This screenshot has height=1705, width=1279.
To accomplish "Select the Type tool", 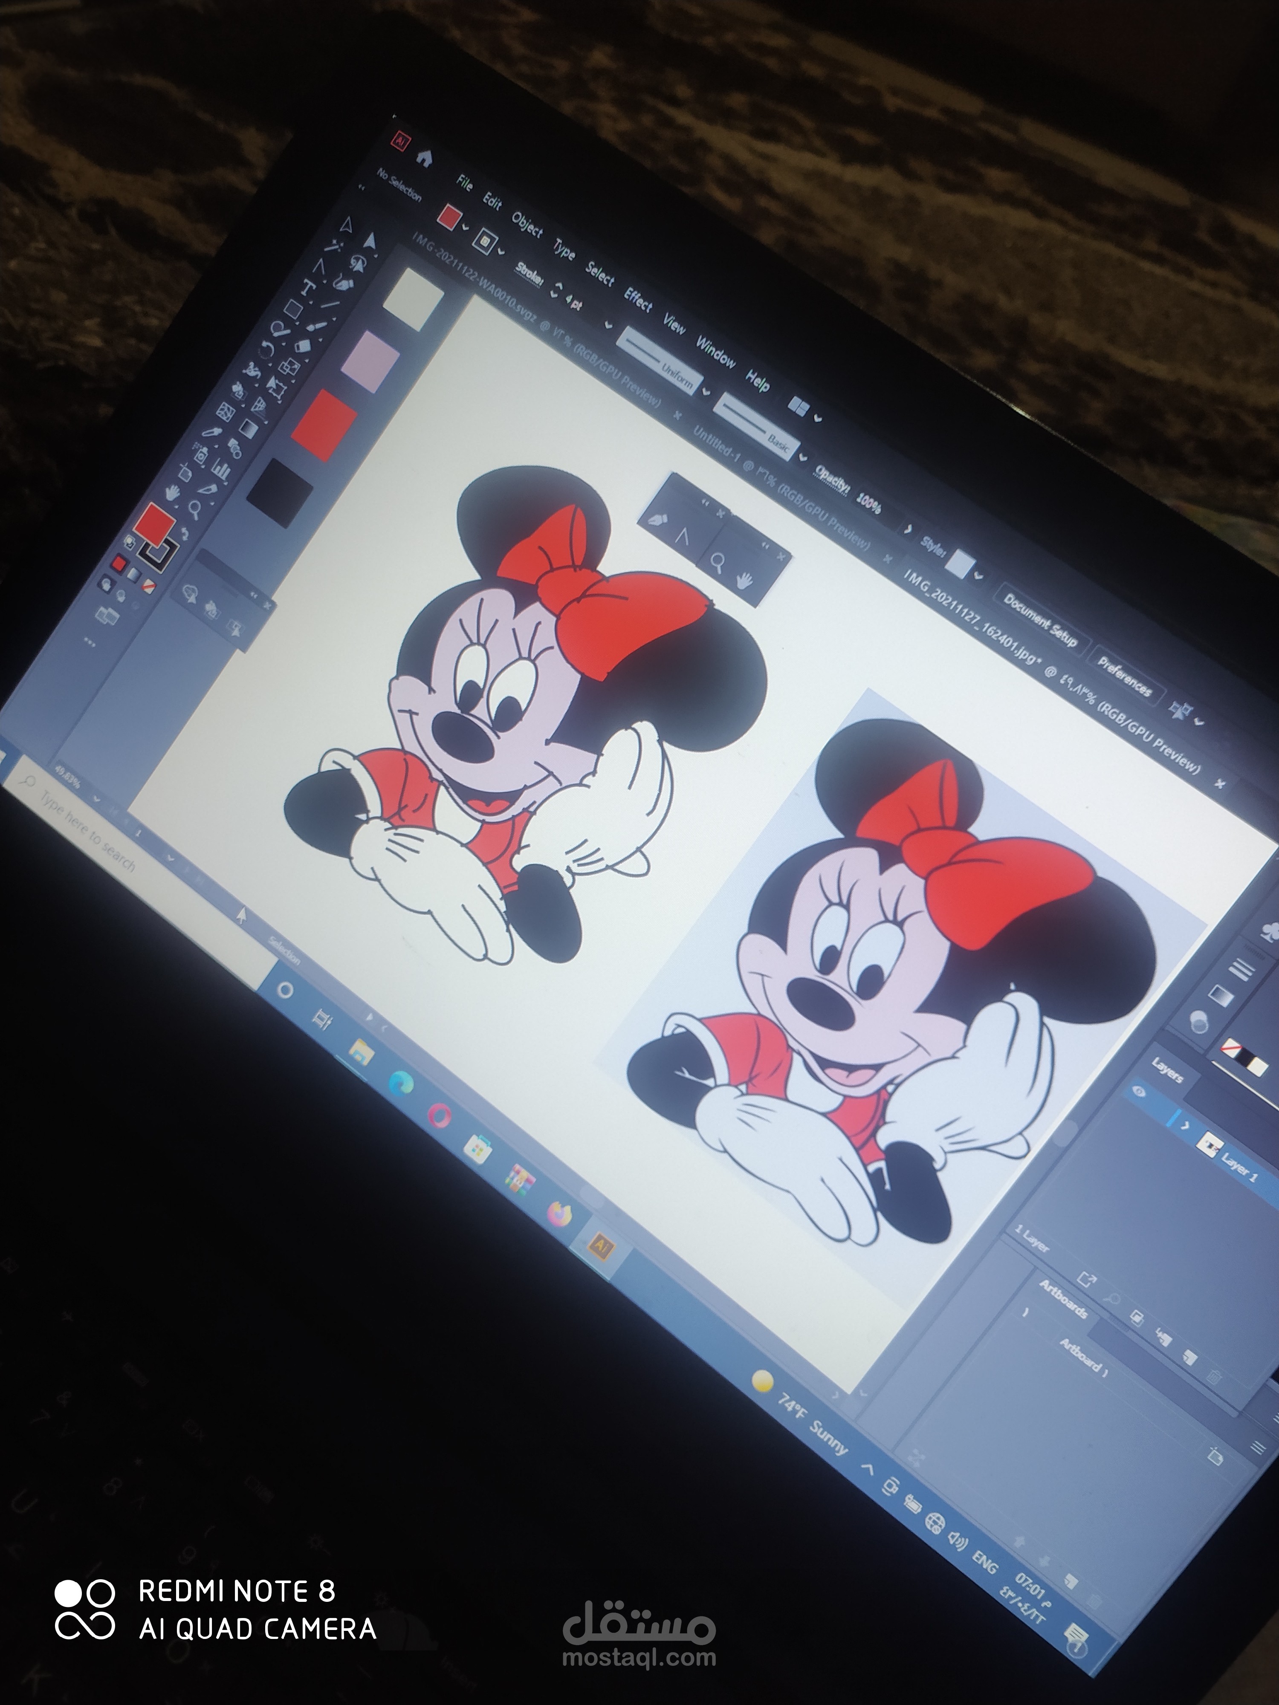I will pos(309,288).
